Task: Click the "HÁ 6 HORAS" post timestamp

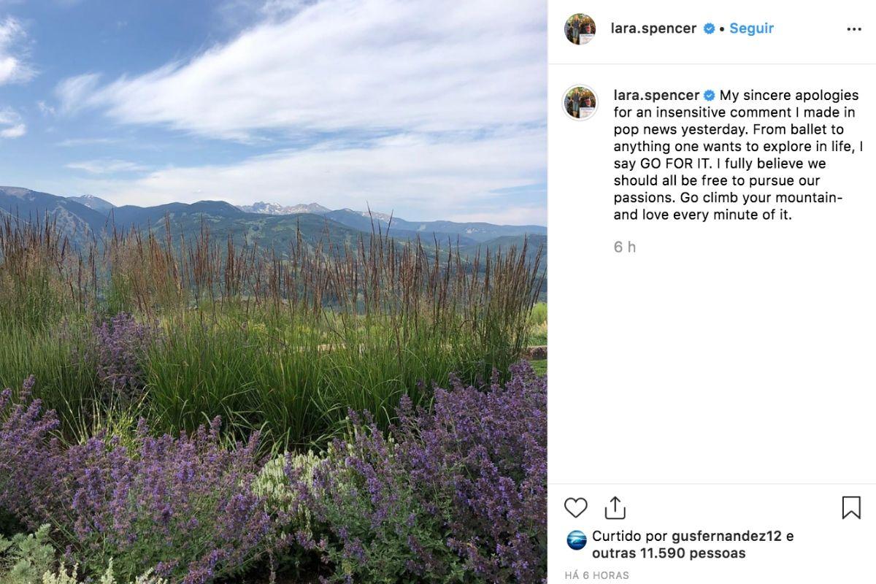Action: click(x=596, y=575)
